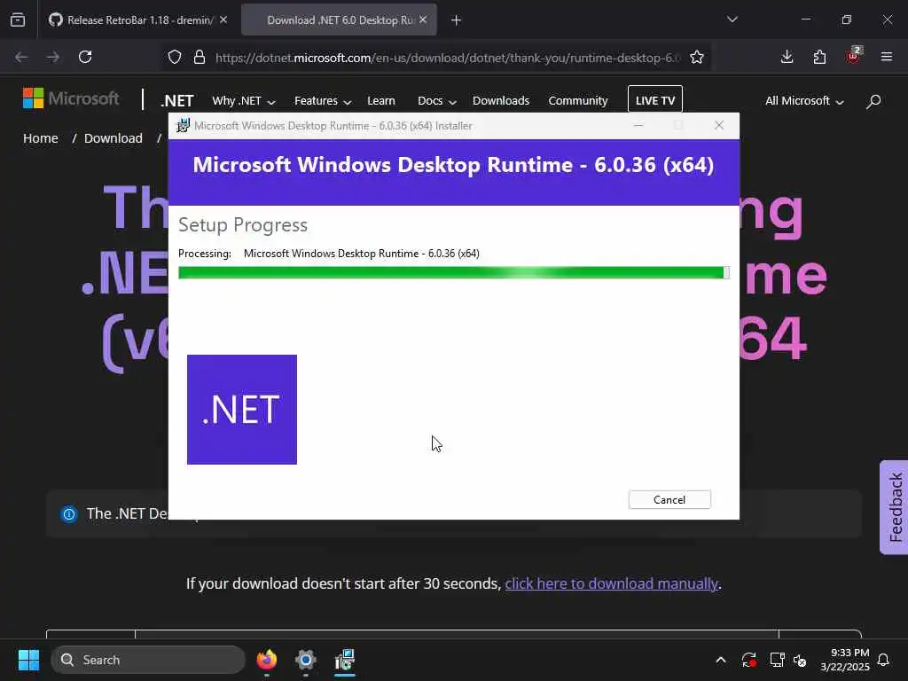The image size is (908, 681).
Task: Click the Home breadcrumb link
Action: (41, 138)
